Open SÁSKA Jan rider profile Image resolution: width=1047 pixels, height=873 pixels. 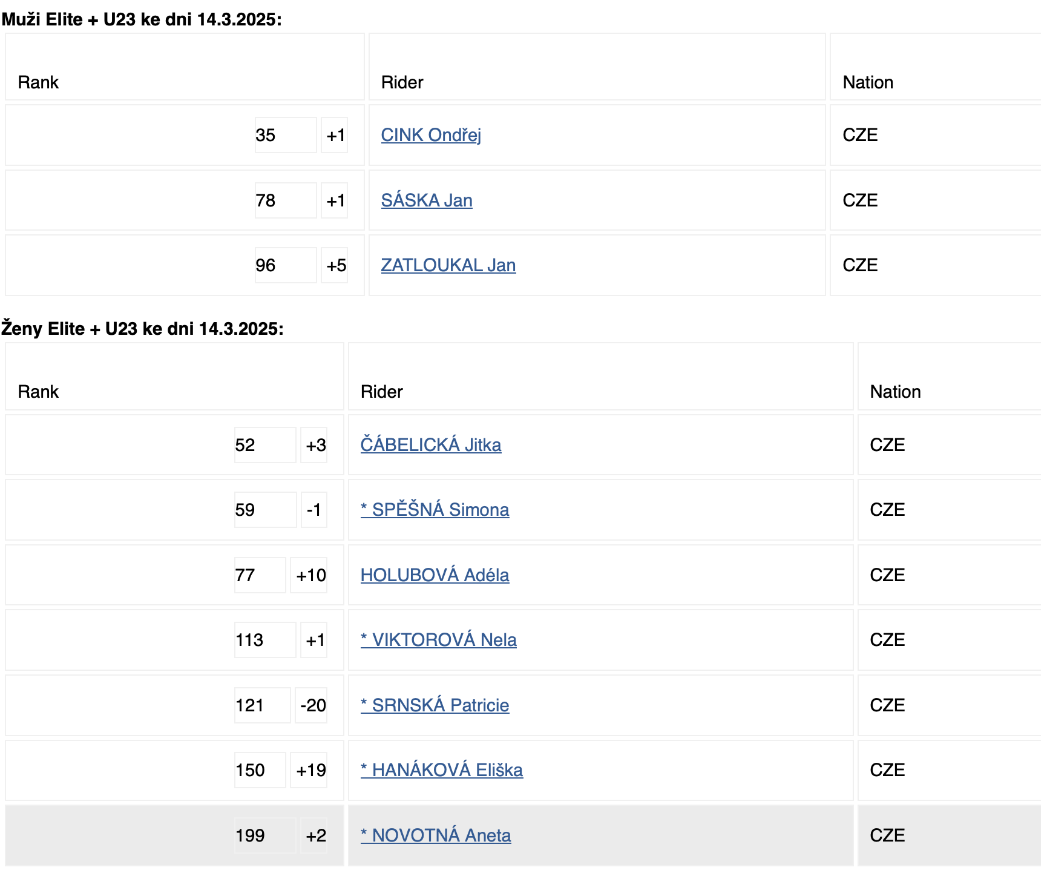(x=427, y=200)
